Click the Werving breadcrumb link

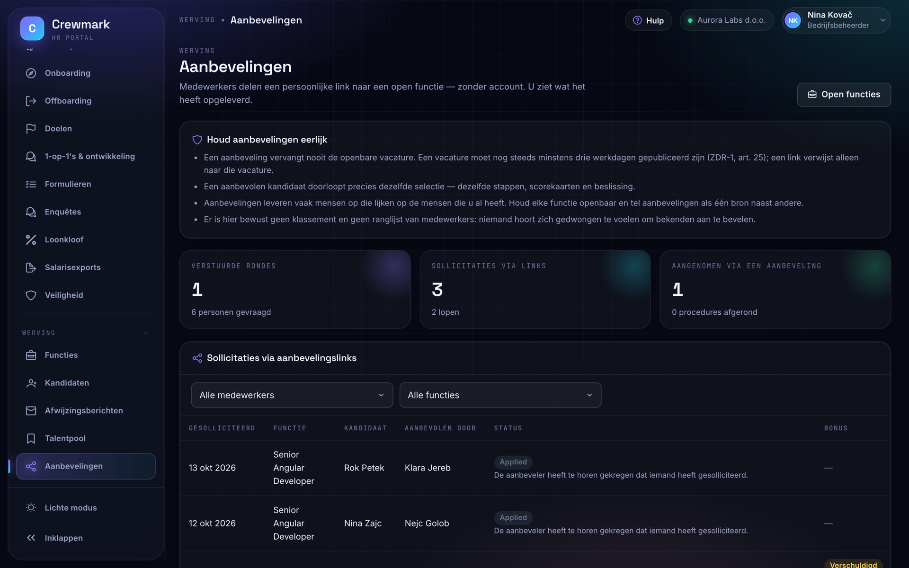tap(197, 20)
